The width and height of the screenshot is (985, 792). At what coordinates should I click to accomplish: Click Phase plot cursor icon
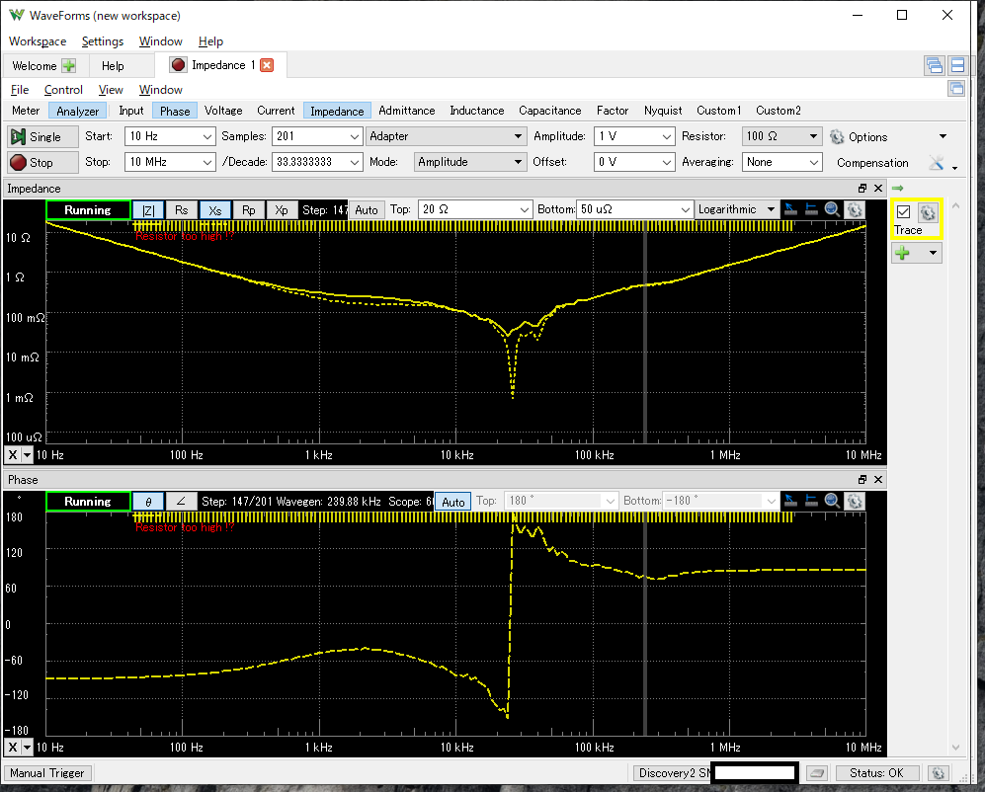(791, 501)
